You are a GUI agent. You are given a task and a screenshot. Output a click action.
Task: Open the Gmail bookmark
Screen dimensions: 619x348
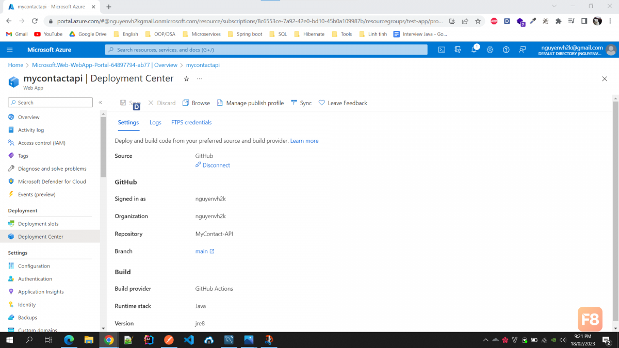(x=17, y=34)
